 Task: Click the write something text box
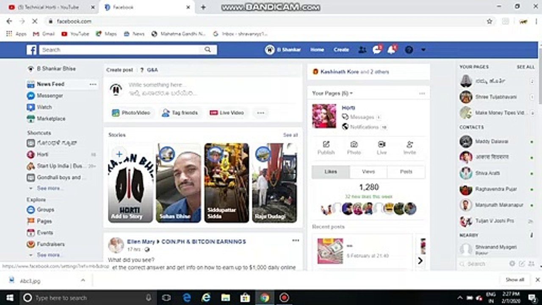pyautogui.click(x=203, y=89)
